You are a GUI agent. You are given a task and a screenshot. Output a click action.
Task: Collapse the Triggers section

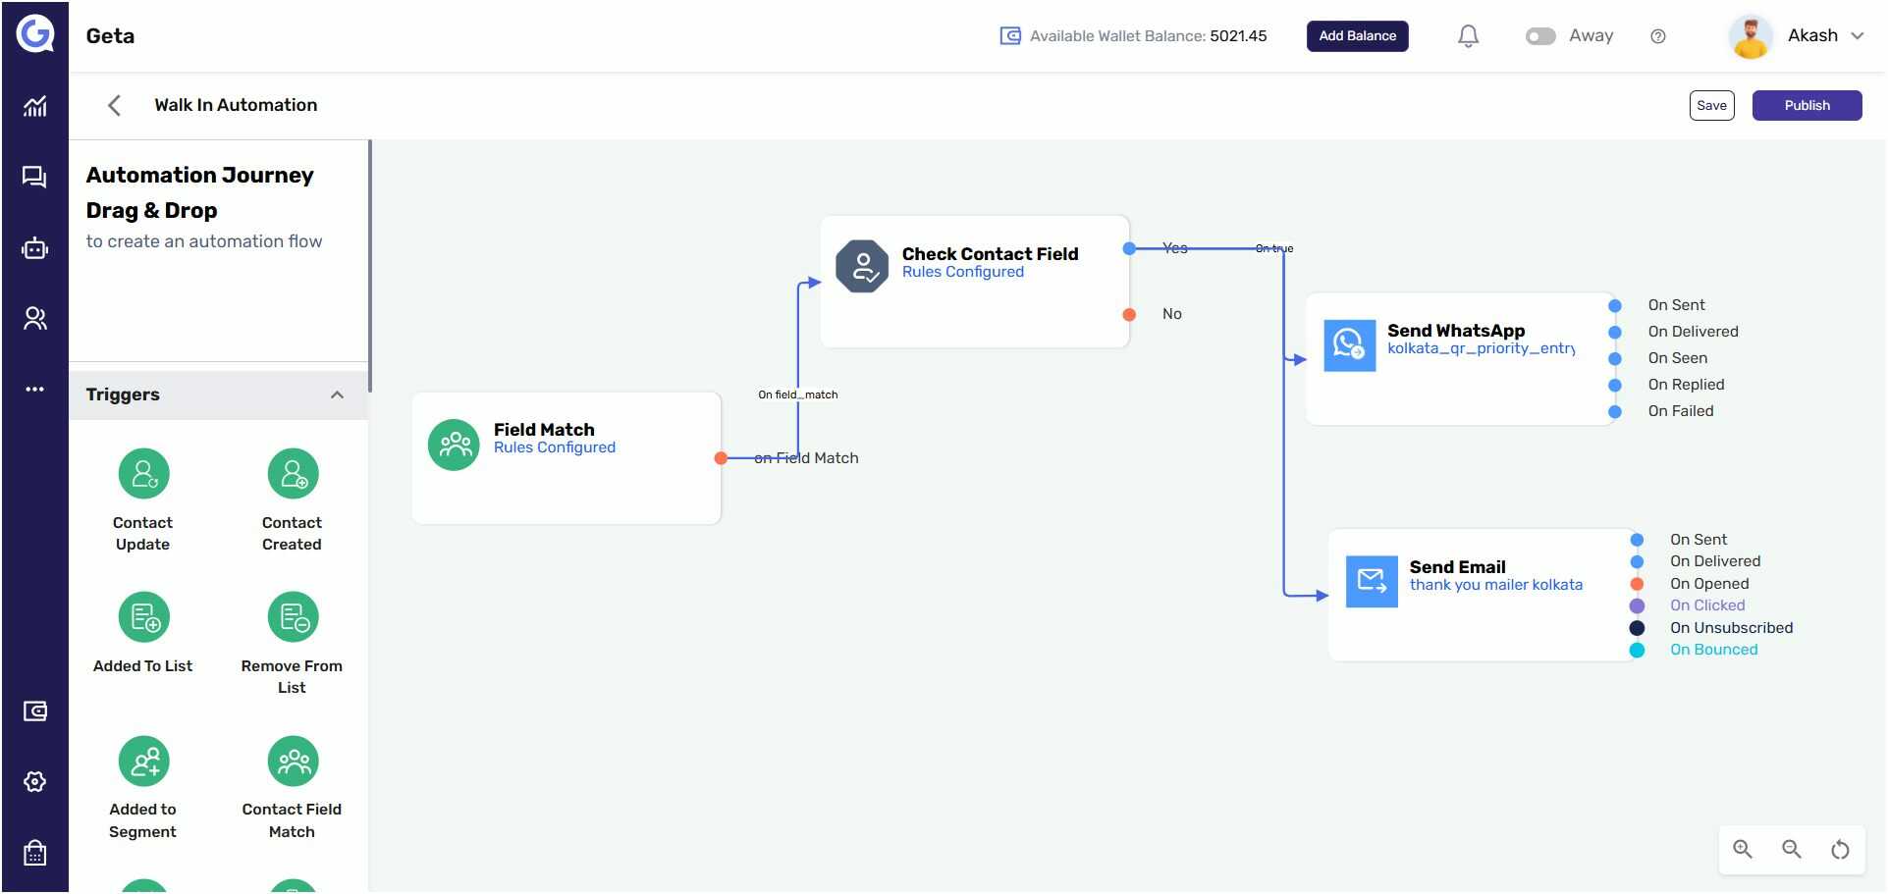337,394
